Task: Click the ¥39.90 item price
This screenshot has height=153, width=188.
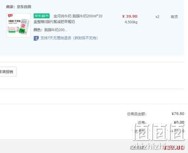Action: [130, 16]
